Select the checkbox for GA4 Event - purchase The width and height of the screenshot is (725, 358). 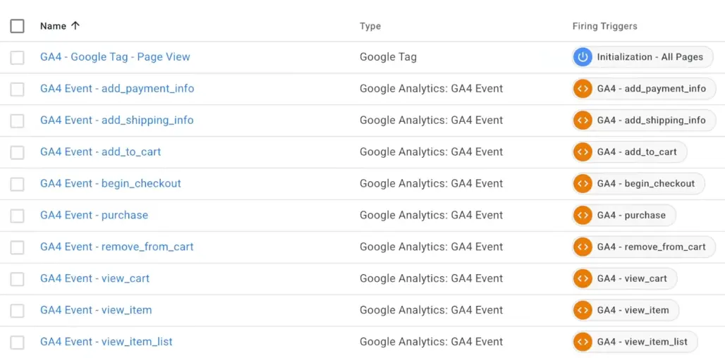point(18,216)
